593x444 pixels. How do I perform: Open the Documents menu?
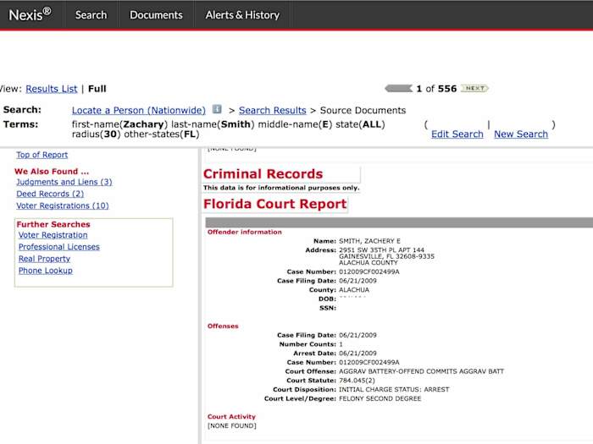click(156, 14)
